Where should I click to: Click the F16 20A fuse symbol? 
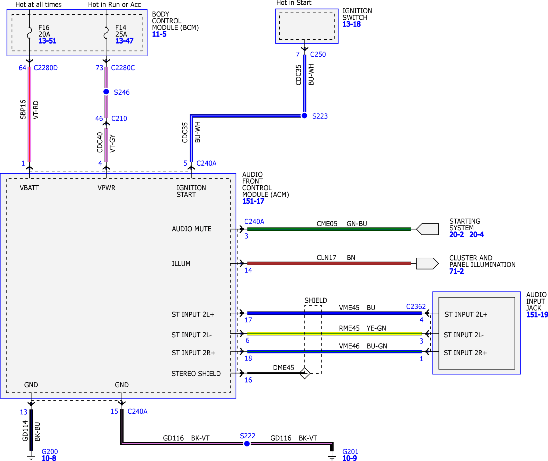point(29,33)
